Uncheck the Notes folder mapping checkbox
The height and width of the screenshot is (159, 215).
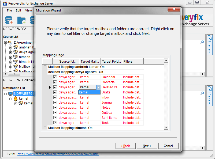coord(55,107)
